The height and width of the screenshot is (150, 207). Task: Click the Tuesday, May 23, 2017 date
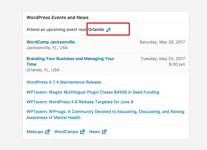click(x=163, y=58)
